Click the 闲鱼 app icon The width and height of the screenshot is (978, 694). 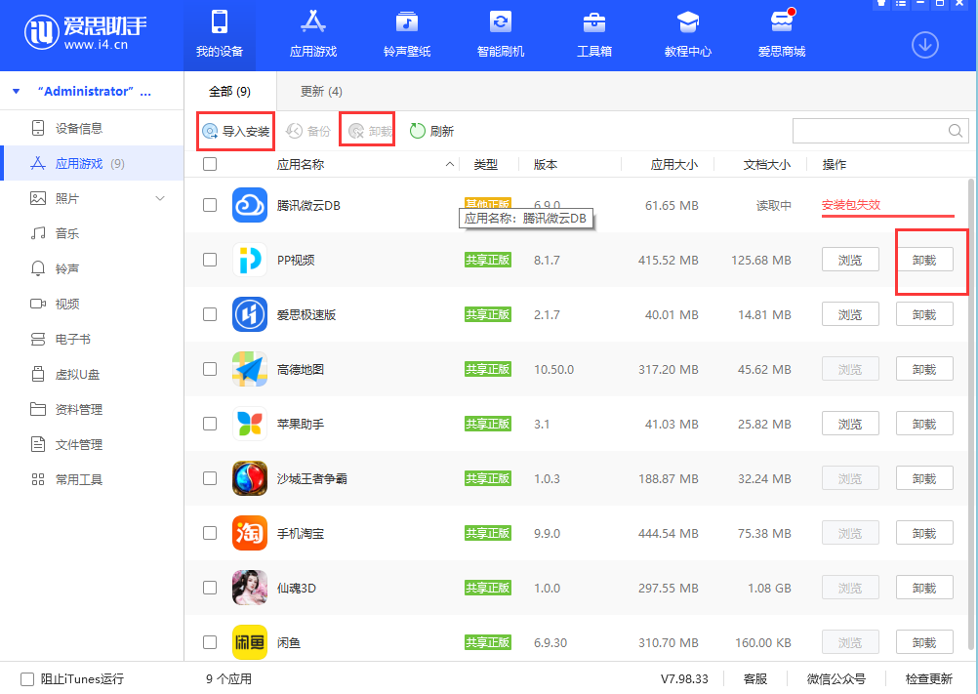tap(250, 642)
